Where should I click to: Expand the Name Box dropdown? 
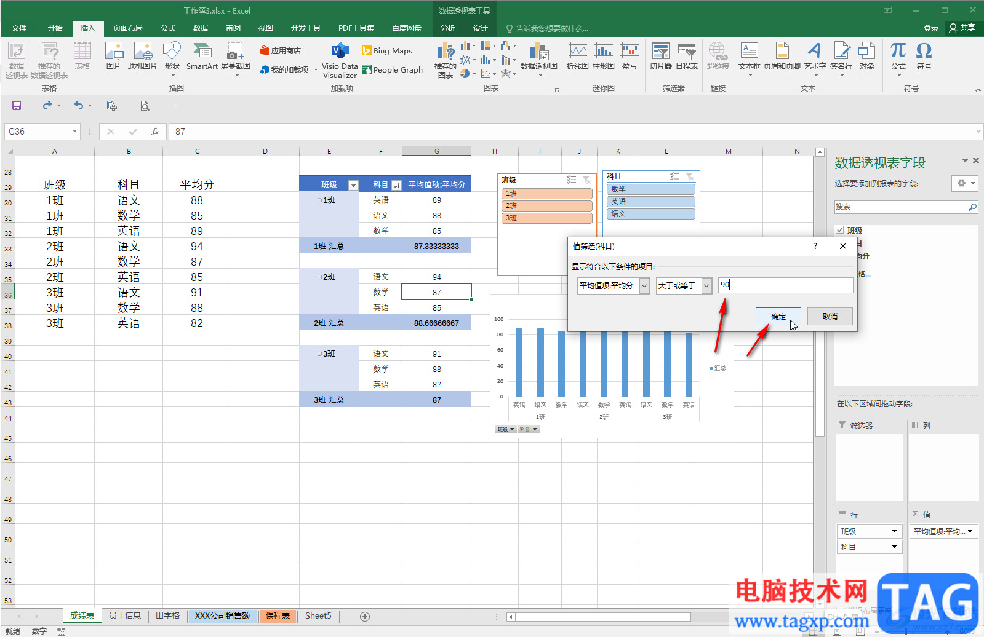click(74, 131)
